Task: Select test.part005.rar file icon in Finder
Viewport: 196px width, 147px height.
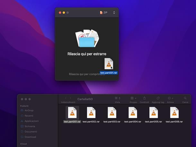Action: pyautogui.click(x=154, y=113)
